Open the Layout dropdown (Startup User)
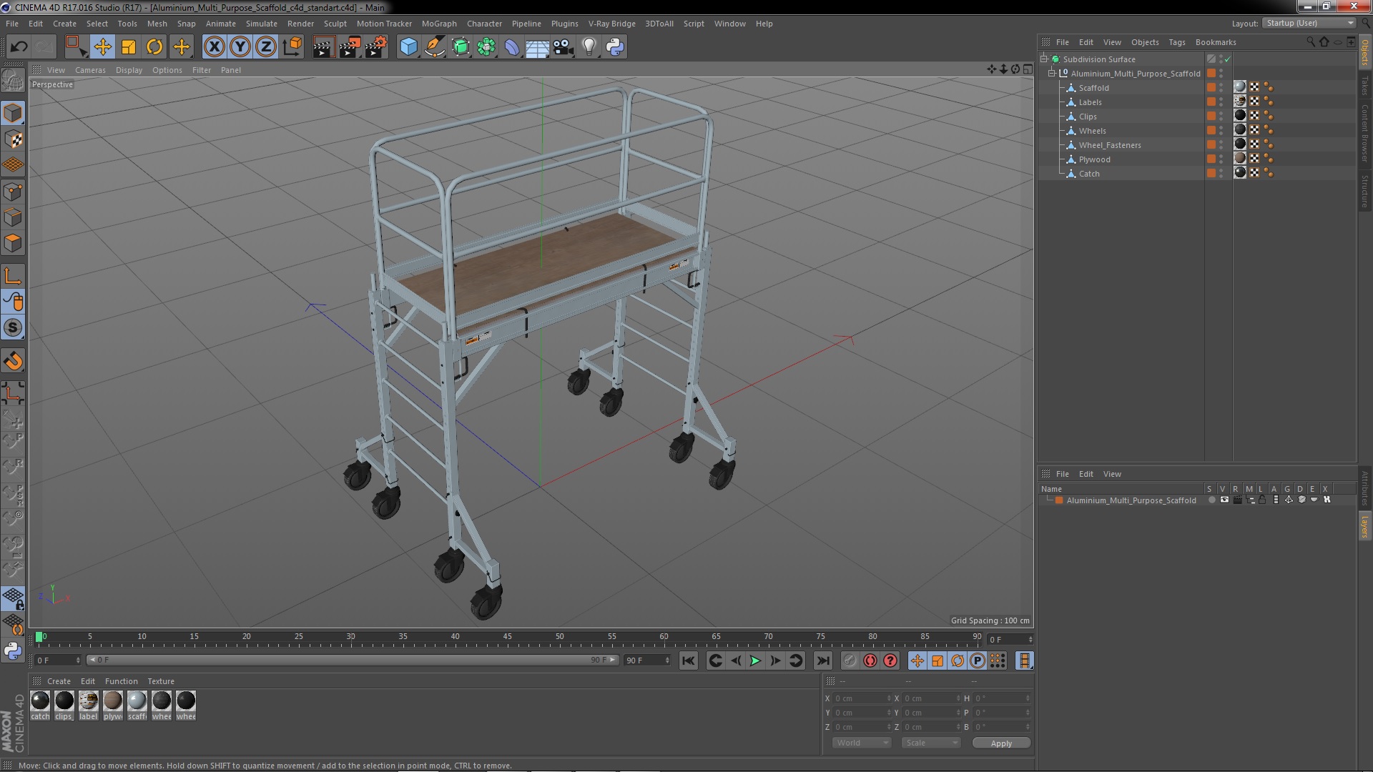Viewport: 1373px width, 772px height. pos(1309,24)
